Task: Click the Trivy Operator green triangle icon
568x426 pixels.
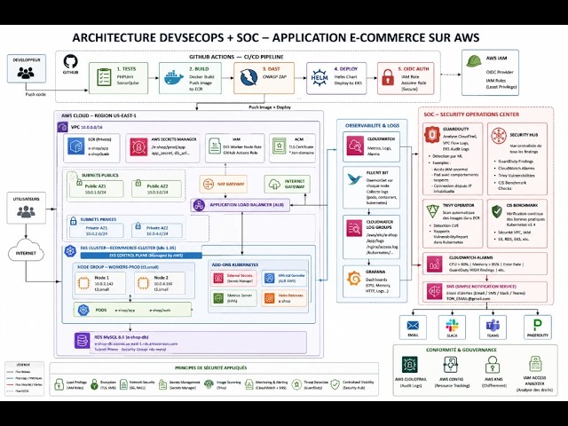Action: coord(432,211)
